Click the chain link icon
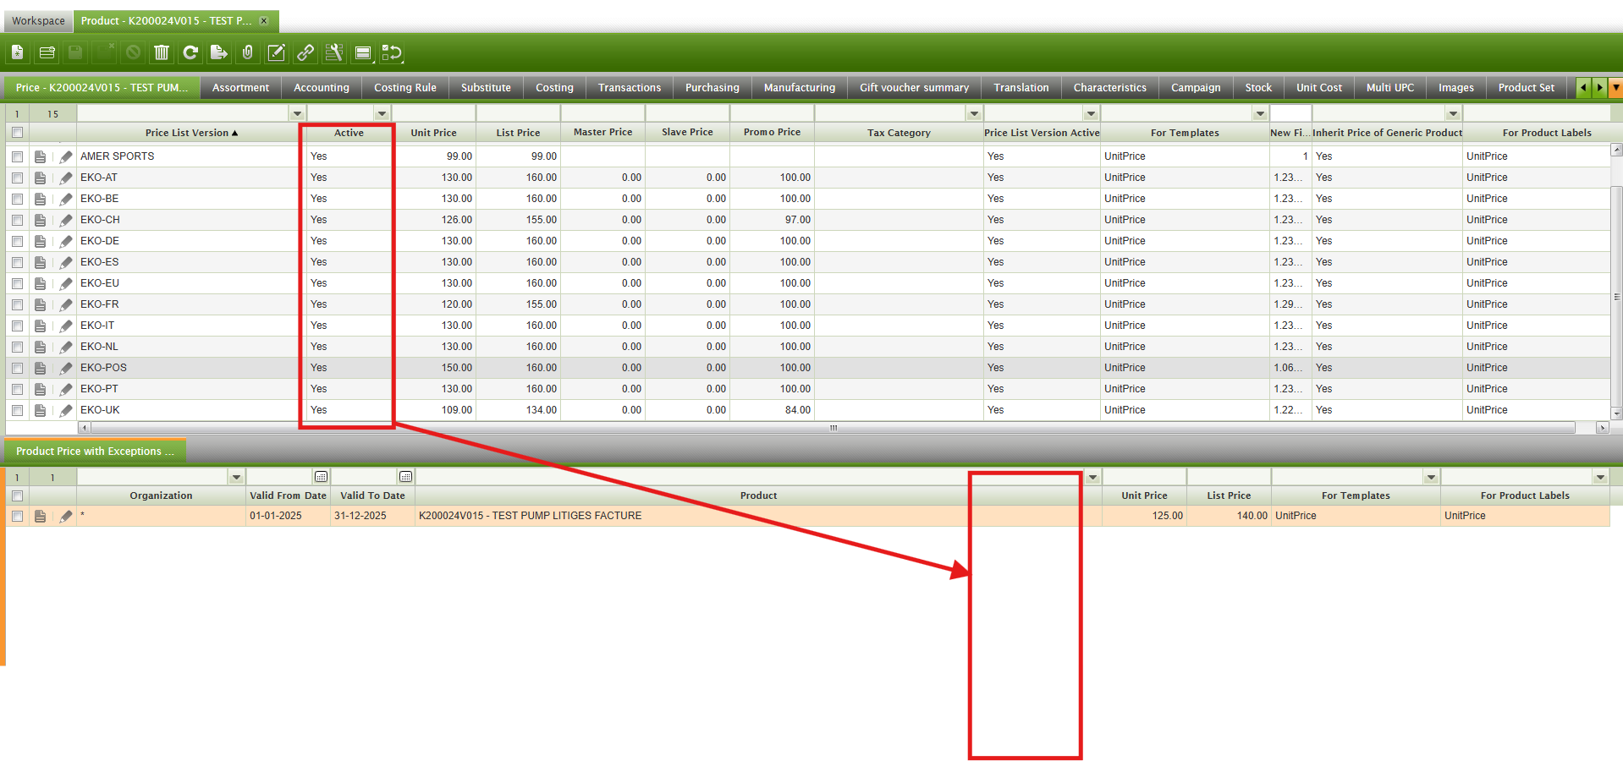1623x761 pixels. (305, 53)
